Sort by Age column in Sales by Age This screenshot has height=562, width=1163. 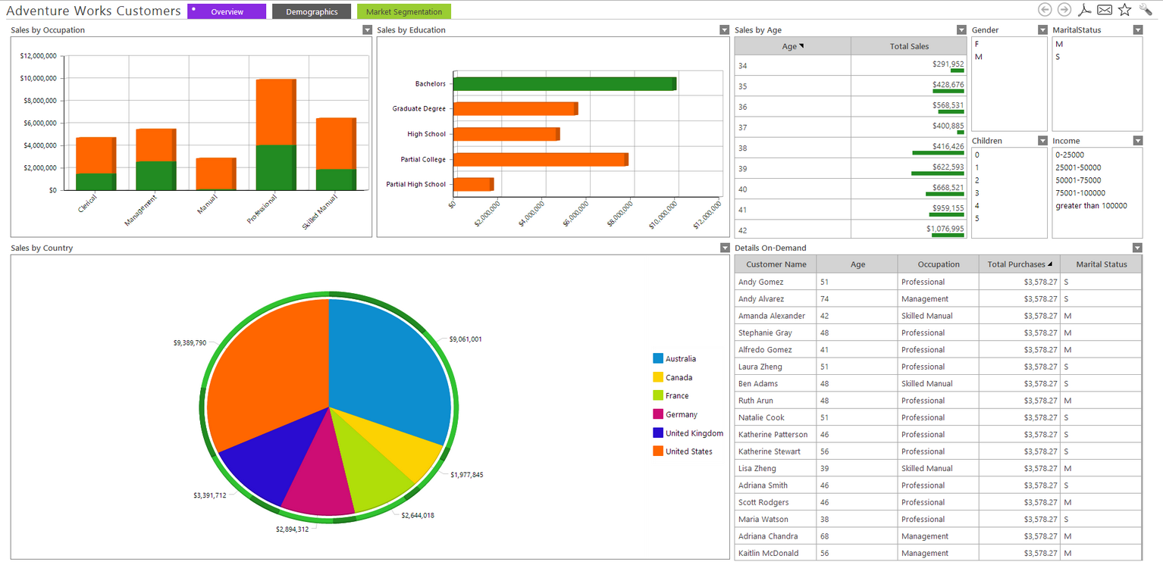coord(792,46)
